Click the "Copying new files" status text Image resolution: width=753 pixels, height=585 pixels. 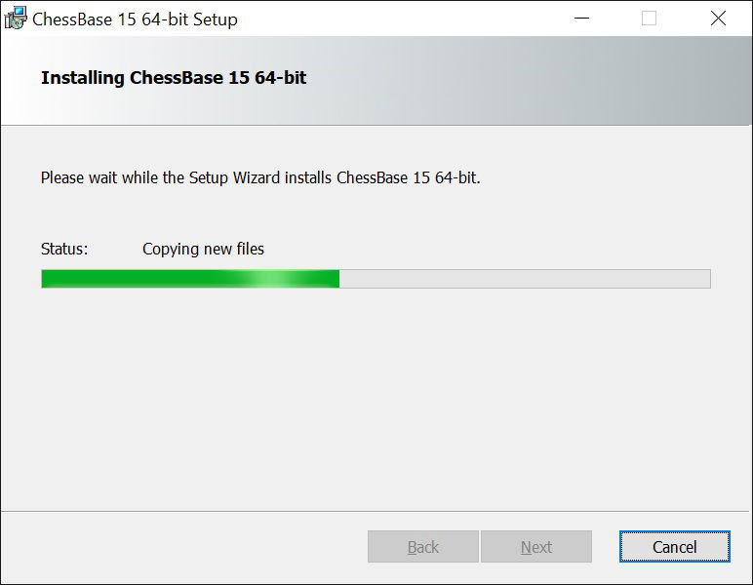click(203, 249)
